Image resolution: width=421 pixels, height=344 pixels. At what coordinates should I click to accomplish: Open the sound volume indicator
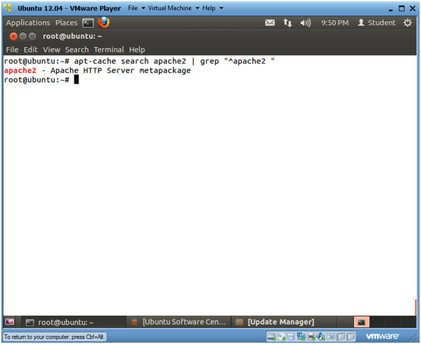pos(306,23)
